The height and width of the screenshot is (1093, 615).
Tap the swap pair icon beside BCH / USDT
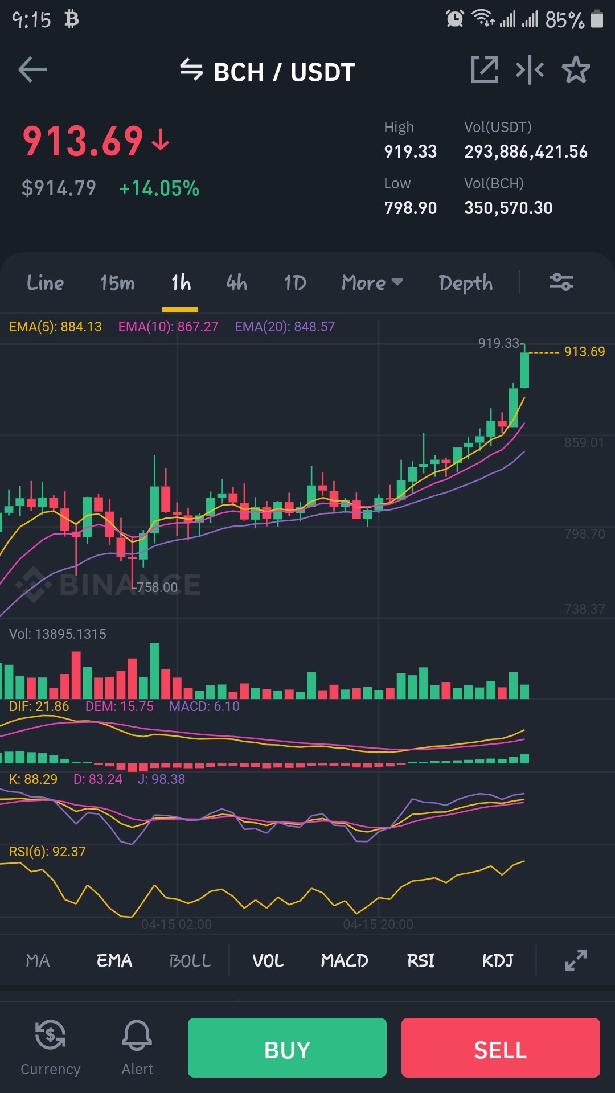[191, 71]
